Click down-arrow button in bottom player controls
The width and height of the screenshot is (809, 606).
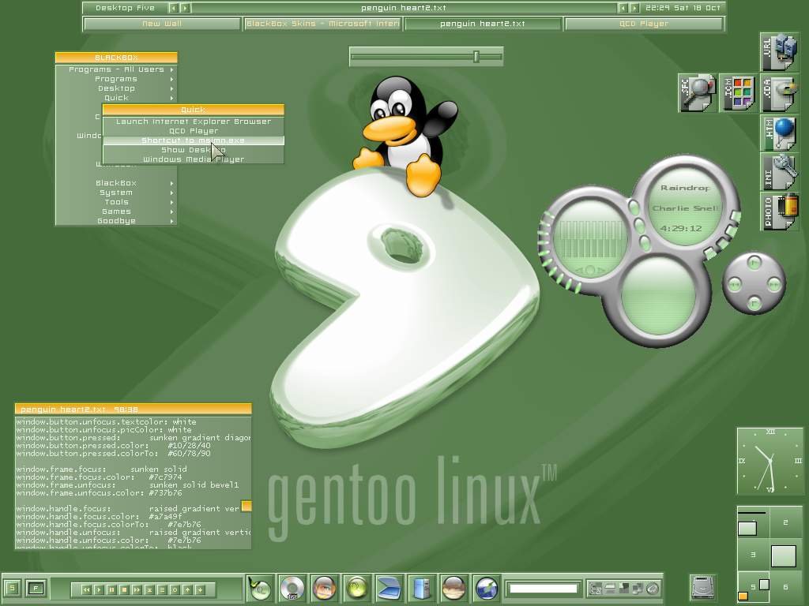pyautogui.click(x=200, y=589)
